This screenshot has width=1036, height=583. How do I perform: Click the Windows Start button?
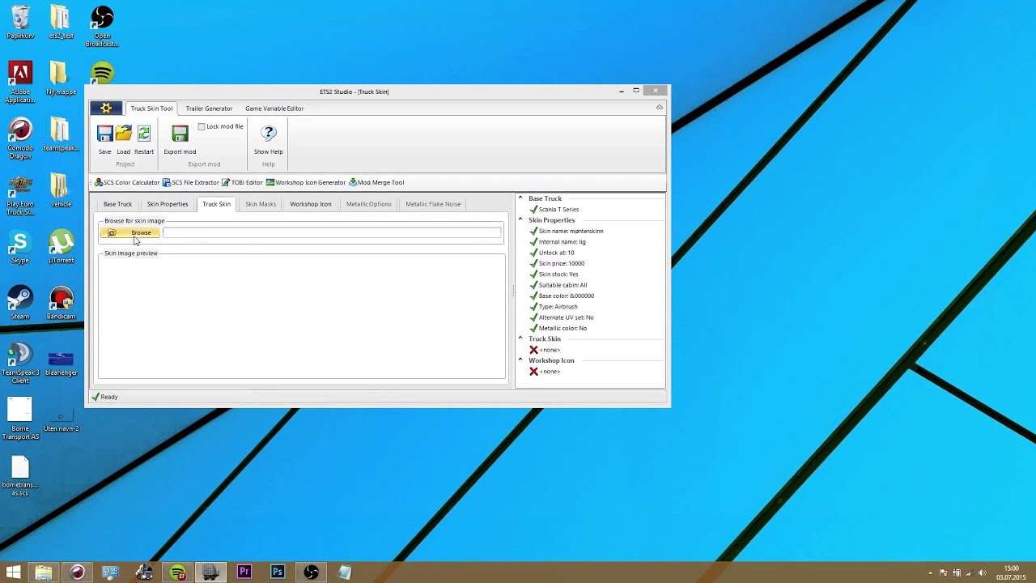(x=14, y=572)
